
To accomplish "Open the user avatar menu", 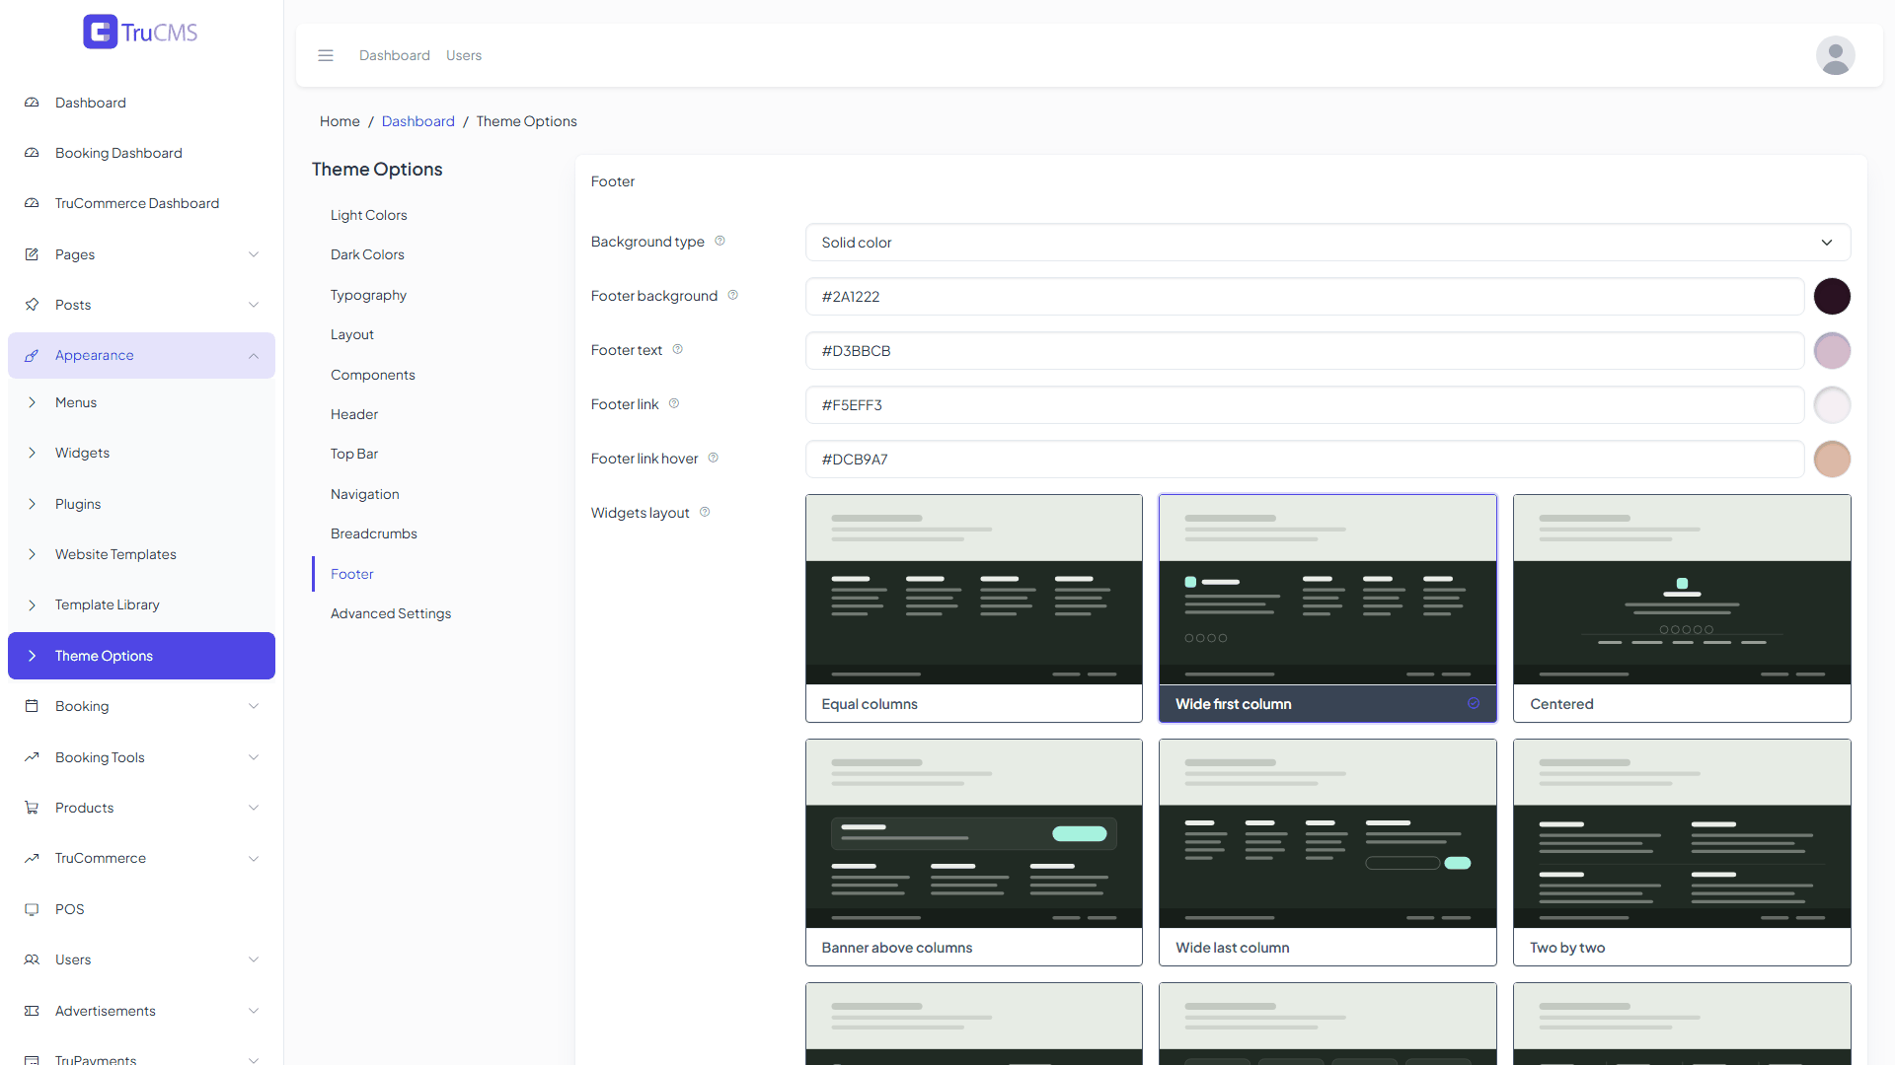I will click(1835, 55).
